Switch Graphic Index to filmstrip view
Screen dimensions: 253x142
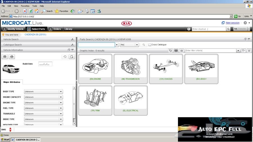pyautogui.click(x=176, y=51)
